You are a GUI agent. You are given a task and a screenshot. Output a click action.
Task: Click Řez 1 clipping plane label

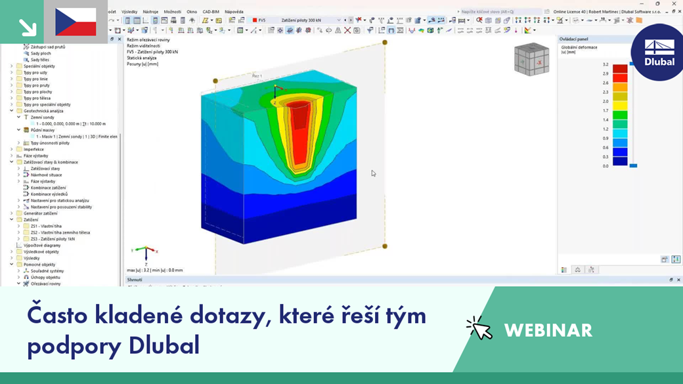point(257,75)
